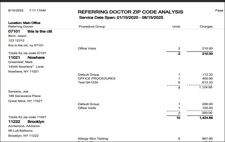Viewport: 225px width, 142px height.
Task: Select Totals for zip code 07101
Action: point(27,53)
